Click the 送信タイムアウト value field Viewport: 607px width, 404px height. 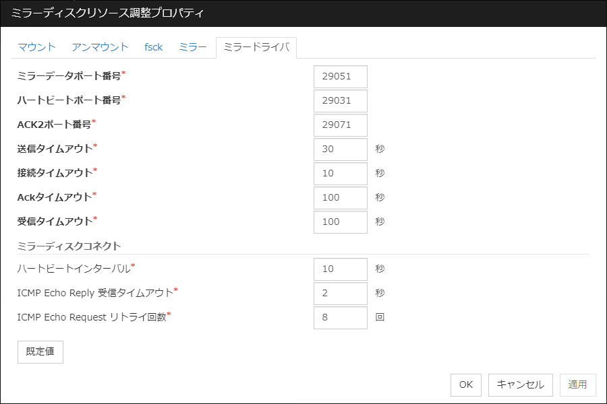[x=341, y=149]
